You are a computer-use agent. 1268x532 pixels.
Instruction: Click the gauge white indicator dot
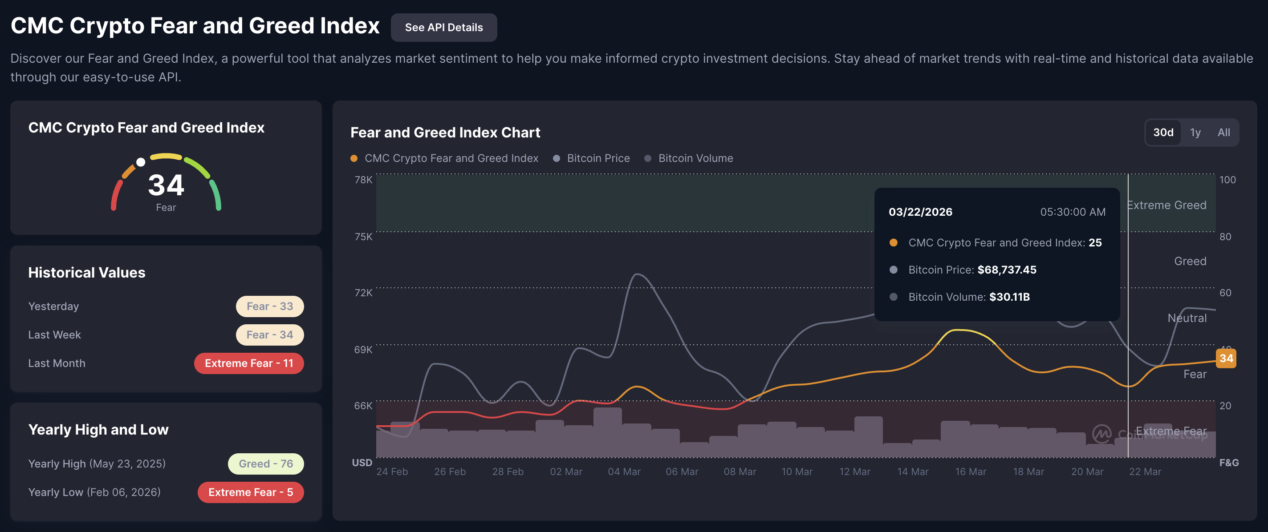point(141,162)
